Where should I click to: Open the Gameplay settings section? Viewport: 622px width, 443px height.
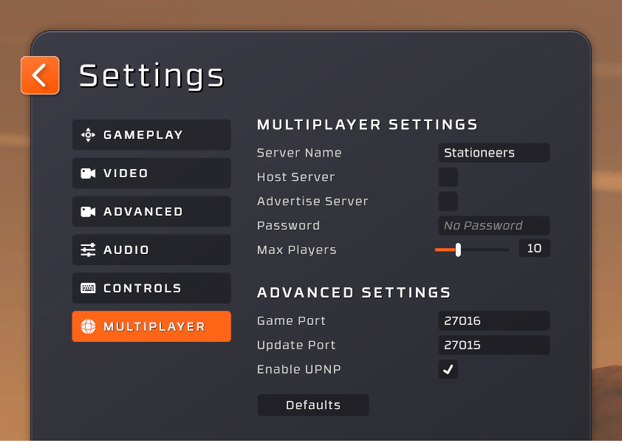pyautogui.click(x=151, y=134)
